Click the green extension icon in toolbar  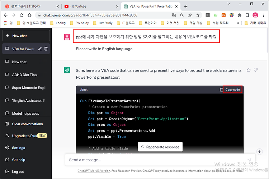point(216,15)
